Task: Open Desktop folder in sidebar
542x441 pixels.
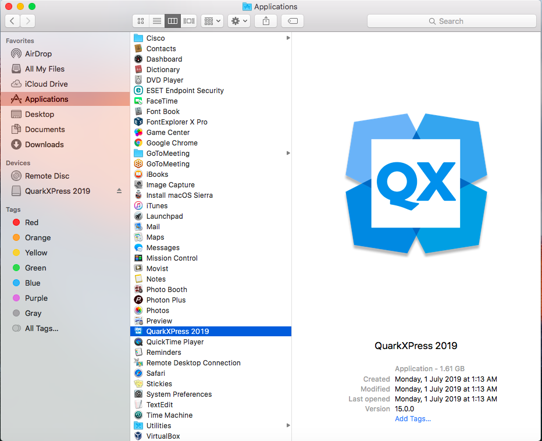Action: click(x=65, y=114)
